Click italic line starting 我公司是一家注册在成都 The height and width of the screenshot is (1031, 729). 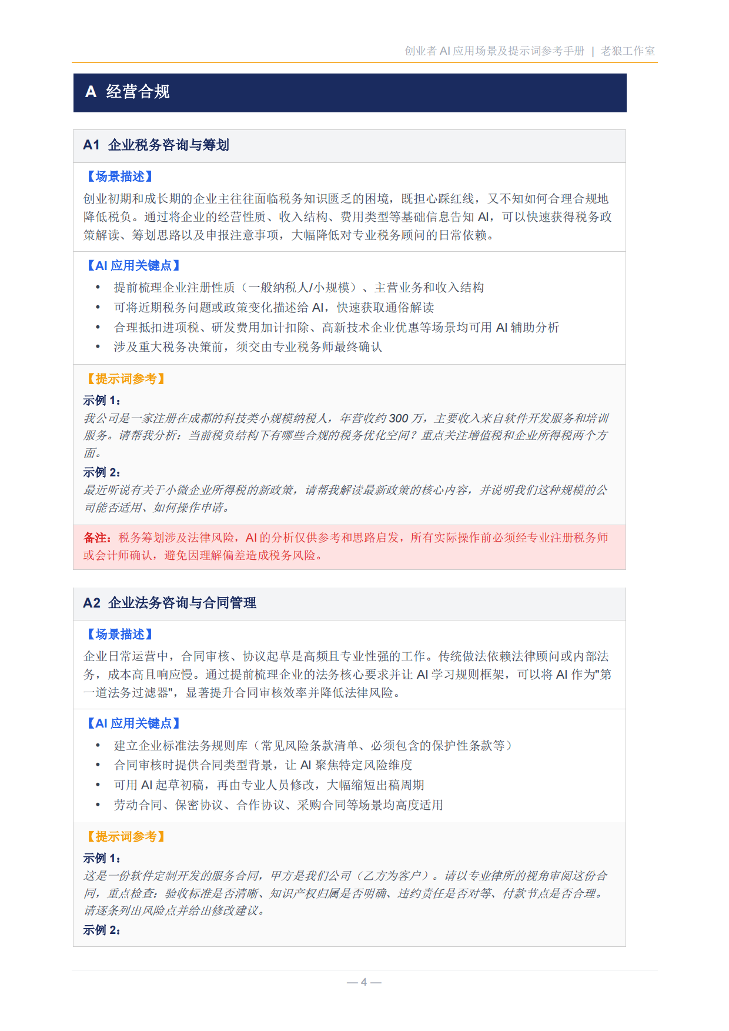click(x=346, y=418)
